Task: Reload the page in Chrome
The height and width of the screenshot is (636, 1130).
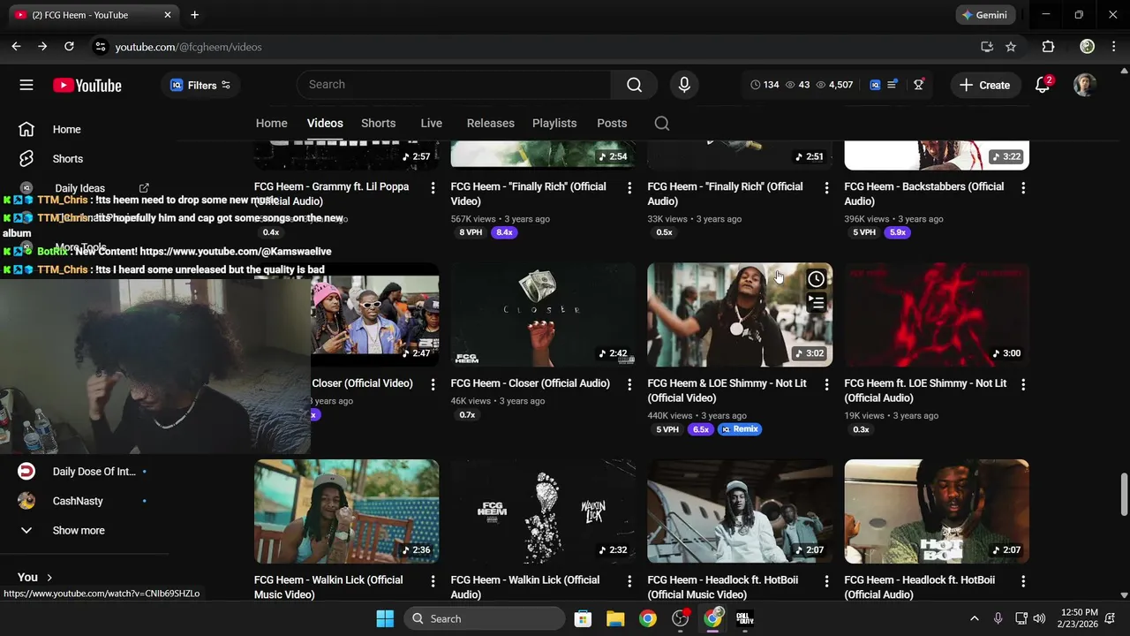Action: point(69,47)
